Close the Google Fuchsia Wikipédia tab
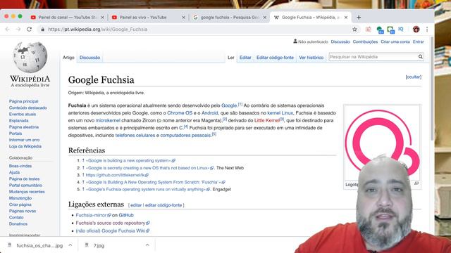This screenshot has height=253, width=451. 346,18
